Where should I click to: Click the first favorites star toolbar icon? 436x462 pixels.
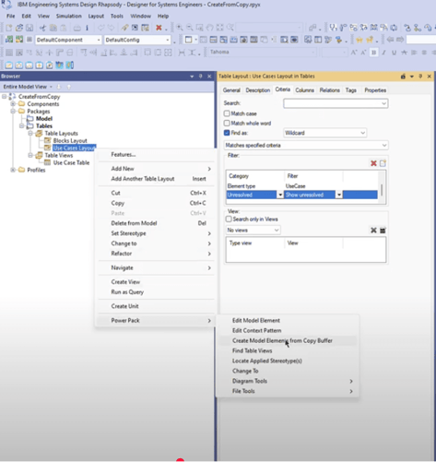pos(359,40)
